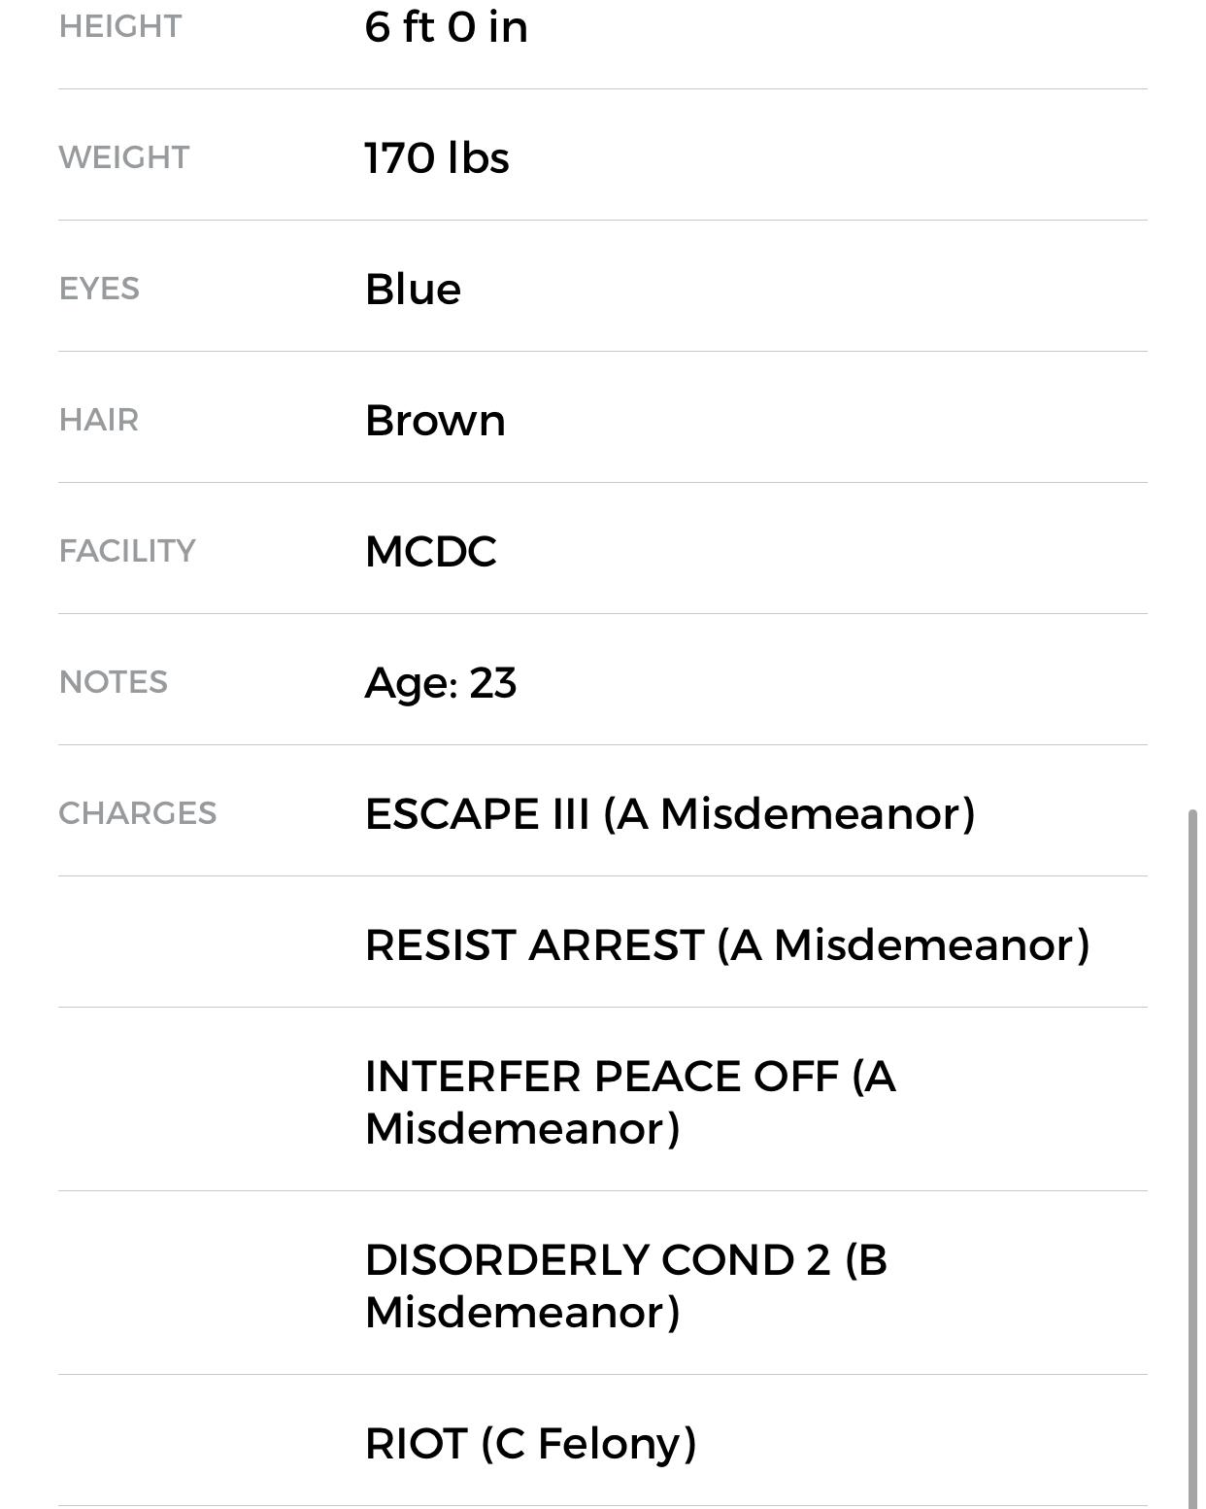Select the DISORDERLY COND 2 charge
Image resolution: width=1206 pixels, height=1509 pixels.
(x=625, y=1286)
